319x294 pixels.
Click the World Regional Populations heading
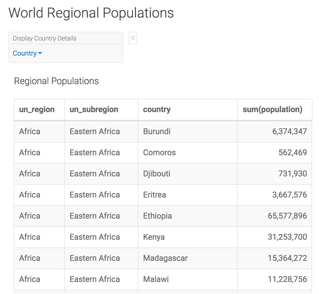[91, 13]
